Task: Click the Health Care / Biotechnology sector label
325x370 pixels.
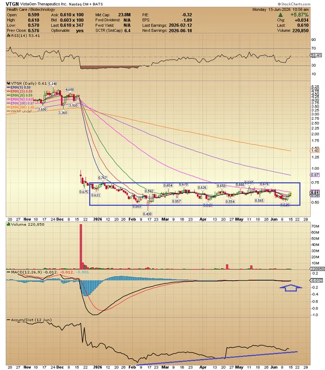Action: [x=31, y=9]
